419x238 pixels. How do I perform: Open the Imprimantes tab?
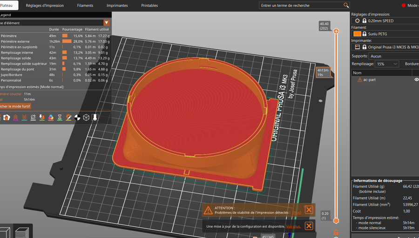pos(117,5)
